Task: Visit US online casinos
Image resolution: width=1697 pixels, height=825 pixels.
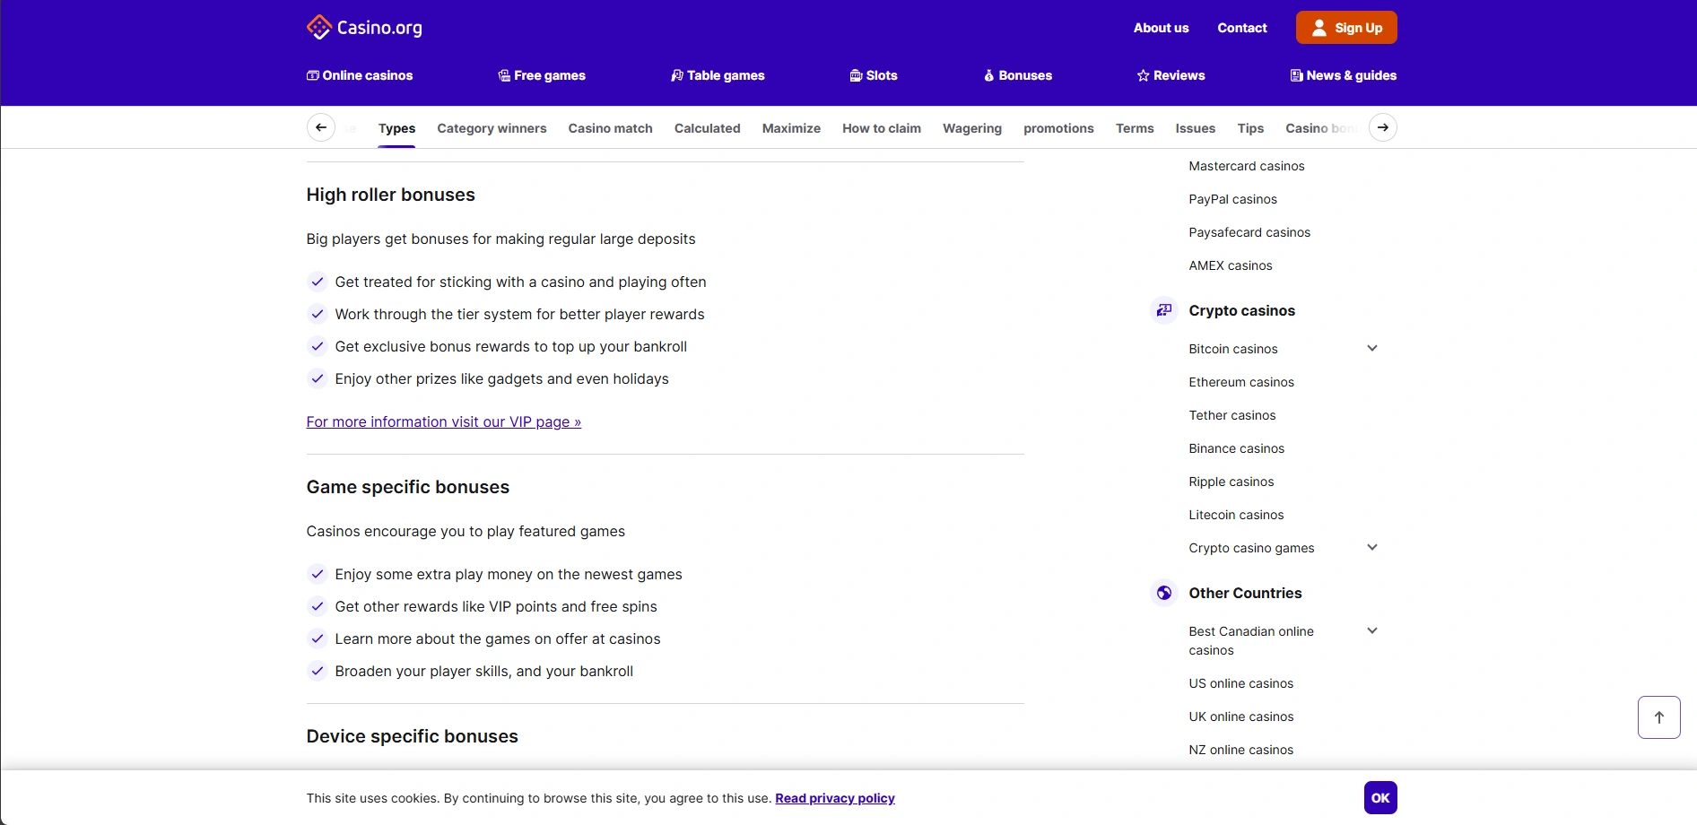Action: (x=1240, y=683)
